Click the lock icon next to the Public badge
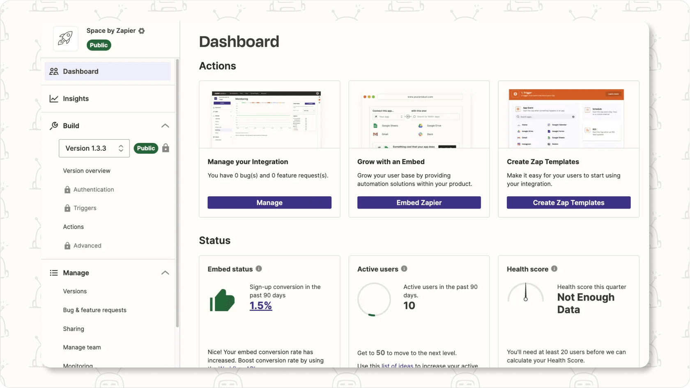690x388 pixels. 166,148
